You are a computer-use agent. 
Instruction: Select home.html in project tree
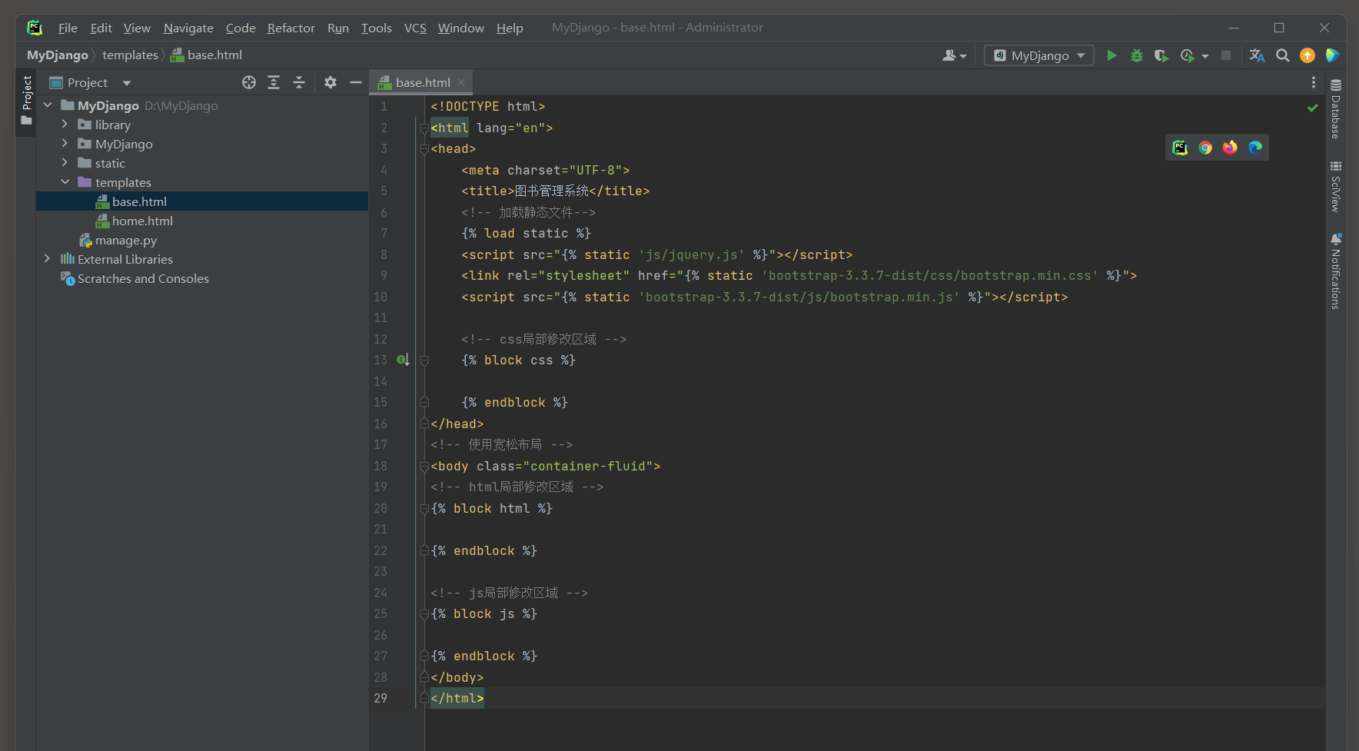click(142, 221)
